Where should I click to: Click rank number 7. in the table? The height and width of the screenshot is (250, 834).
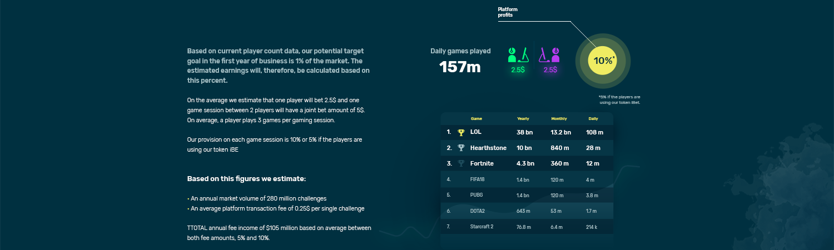[x=449, y=227]
